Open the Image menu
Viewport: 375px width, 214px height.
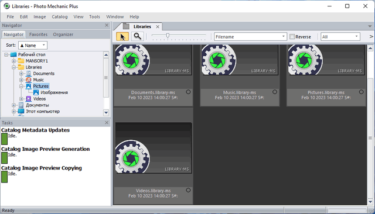coord(40,17)
